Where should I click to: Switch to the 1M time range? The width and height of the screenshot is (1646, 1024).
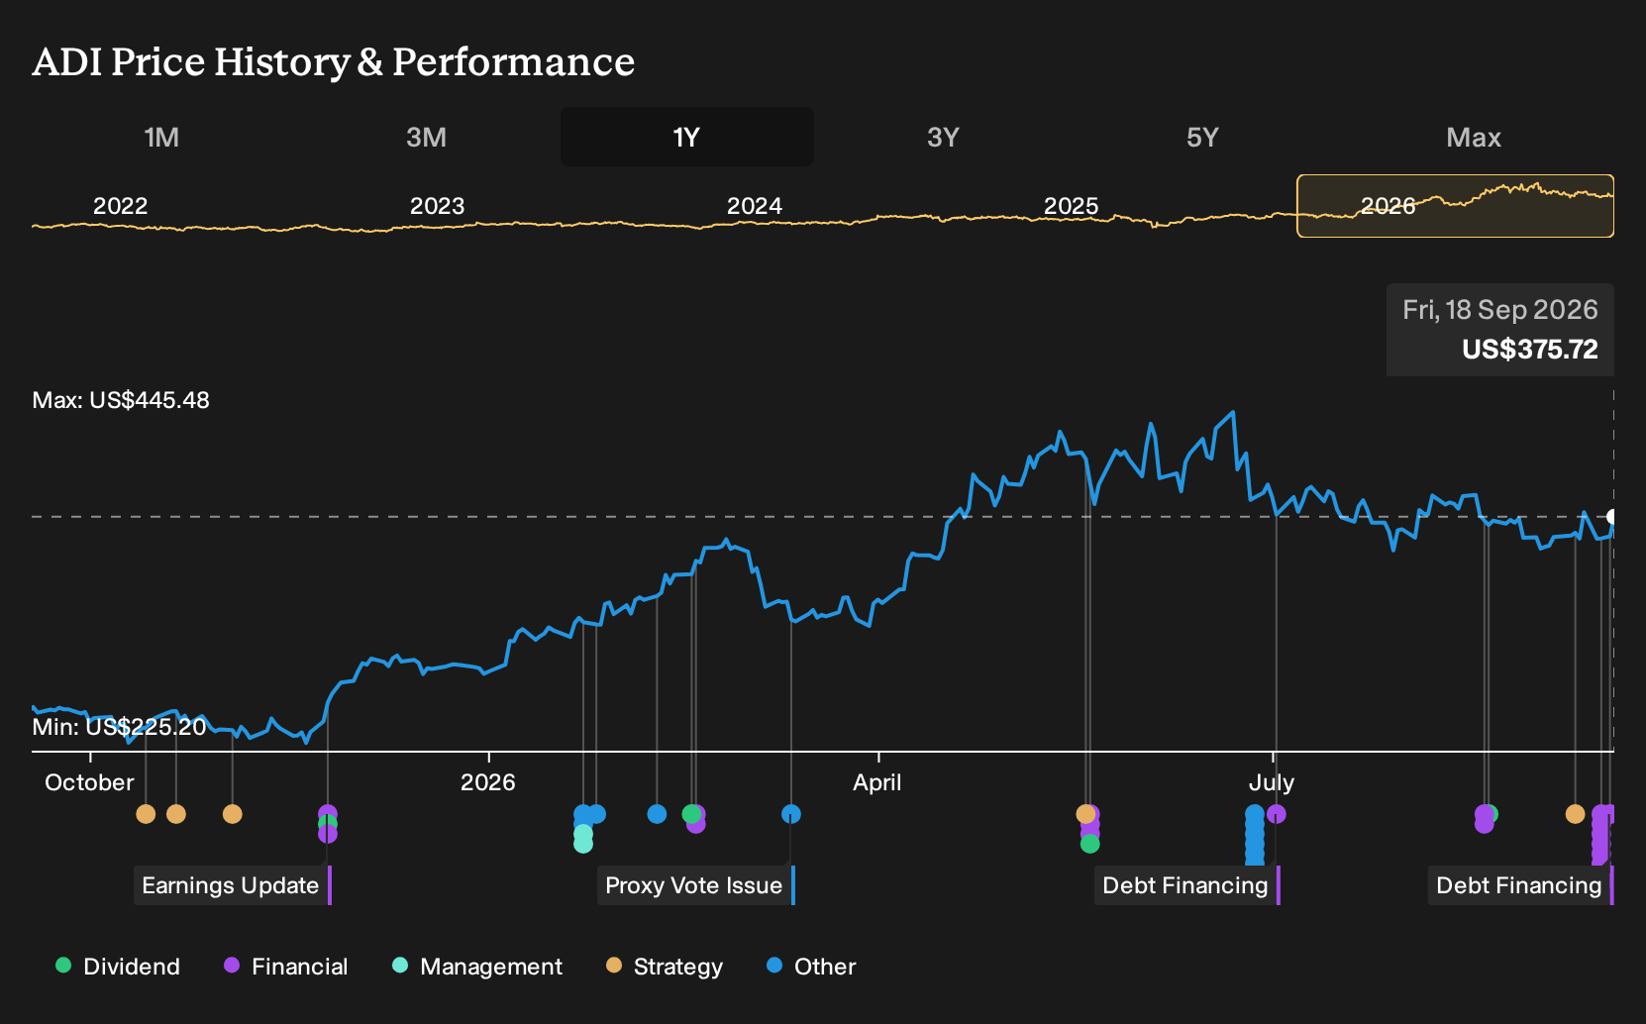tap(161, 137)
